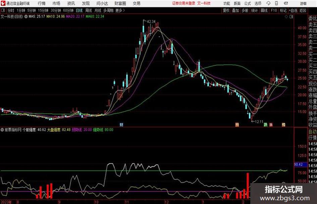Screen dimensions: 317x204
Task: Click the MA5: 25.17 value
Action: pyautogui.click(x=37, y=16)
